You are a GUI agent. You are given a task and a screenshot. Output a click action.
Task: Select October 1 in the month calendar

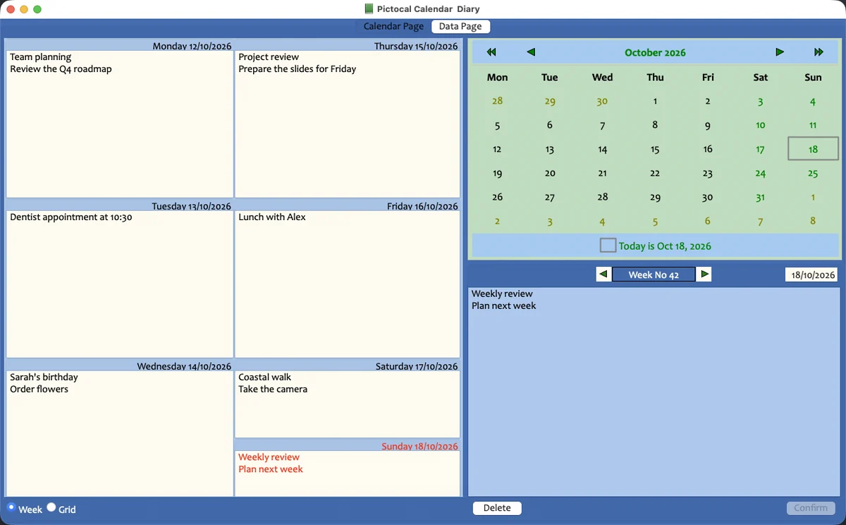coord(655,101)
